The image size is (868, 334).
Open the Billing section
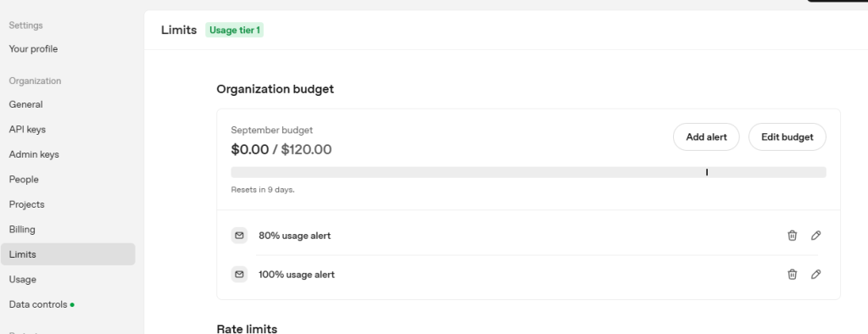coord(22,229)
